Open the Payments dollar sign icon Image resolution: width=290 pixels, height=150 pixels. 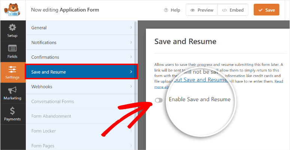pos(12,111)
